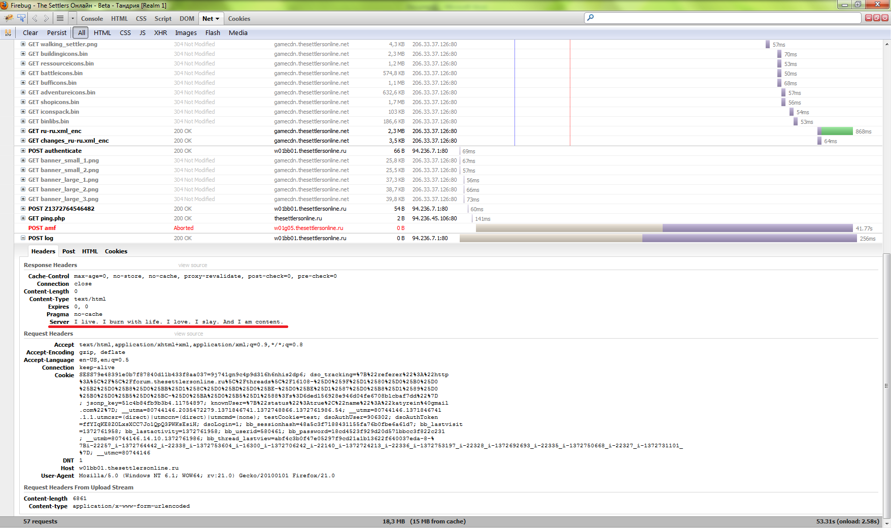891x528 pixels.
Task: Open the command line lines icon
Action: click(60, 18)
